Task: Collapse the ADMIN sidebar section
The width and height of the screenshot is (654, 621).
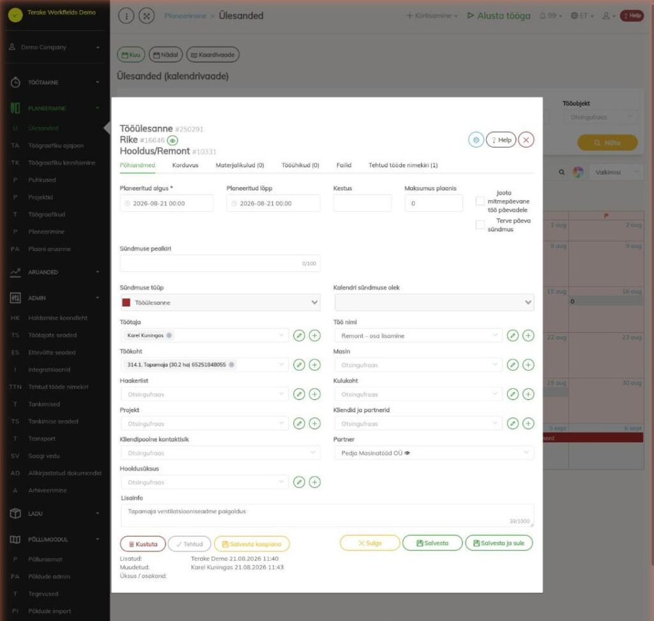Action: coord(55,298)
